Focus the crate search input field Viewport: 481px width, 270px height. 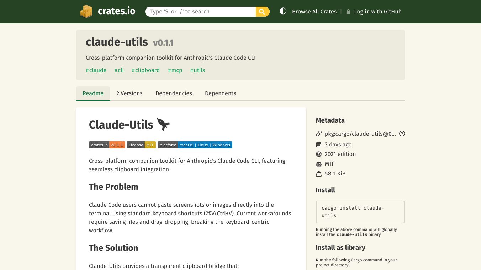click(200, 12)
